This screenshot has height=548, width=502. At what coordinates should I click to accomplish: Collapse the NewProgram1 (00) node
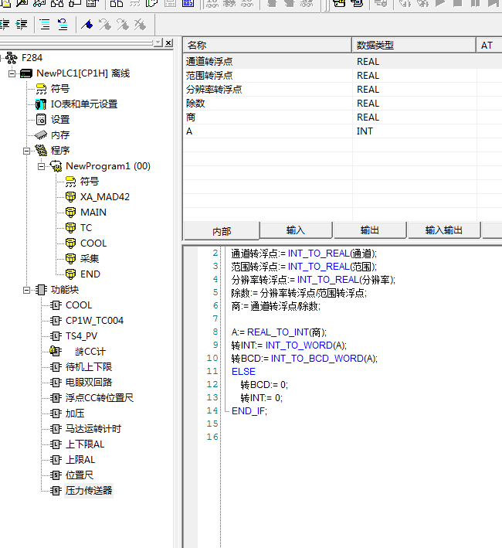click(x=41, y=166)
